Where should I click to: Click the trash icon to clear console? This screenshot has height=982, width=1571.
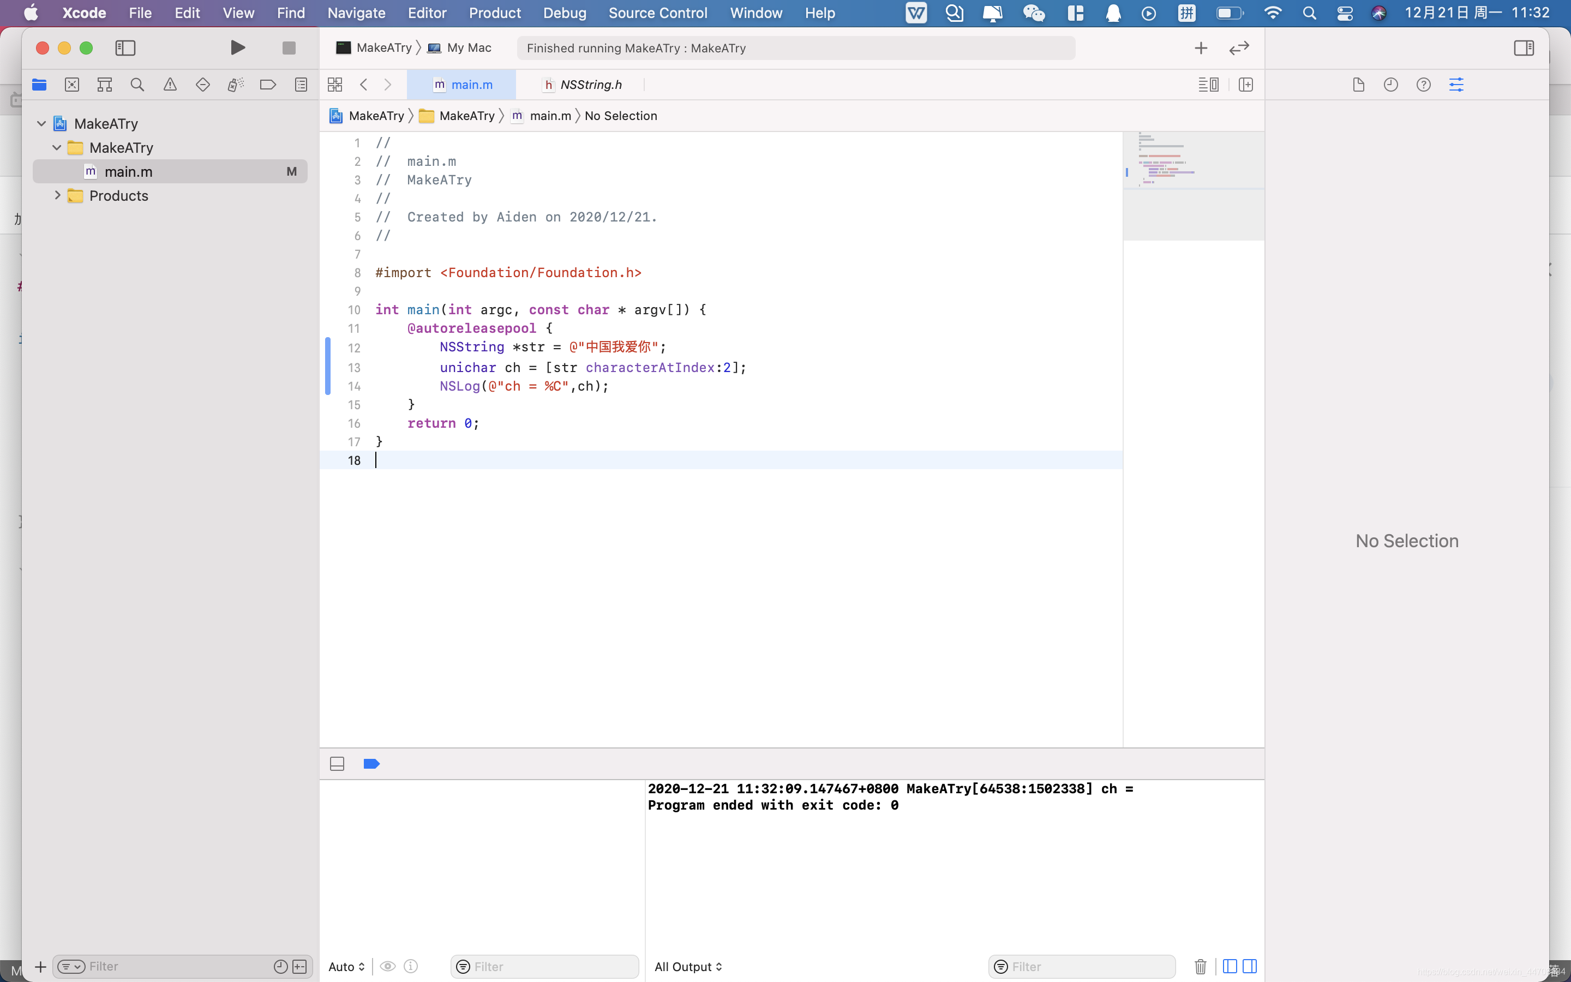point(1200,966)
